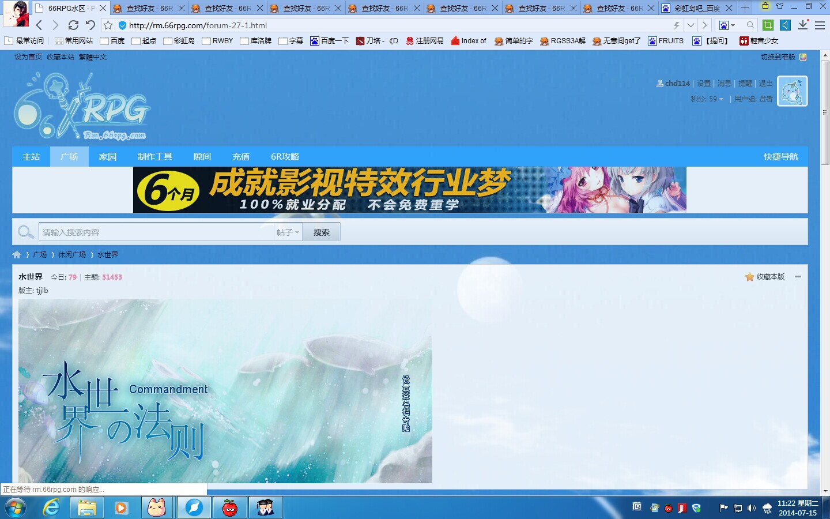Open the RGSS3A解 bookmark
Viewport: 830px width, 519px height.
(563, 41)
